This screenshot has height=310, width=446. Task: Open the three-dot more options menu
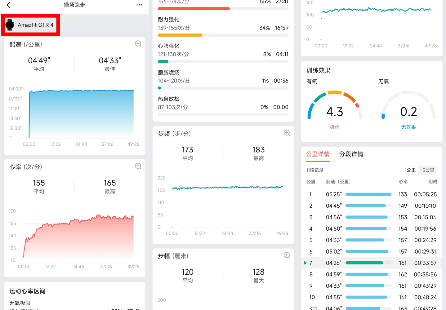(139, 5)
